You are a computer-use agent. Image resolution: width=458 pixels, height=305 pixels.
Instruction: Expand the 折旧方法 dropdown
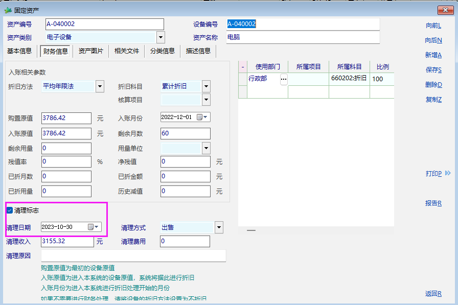pos(100,86)
